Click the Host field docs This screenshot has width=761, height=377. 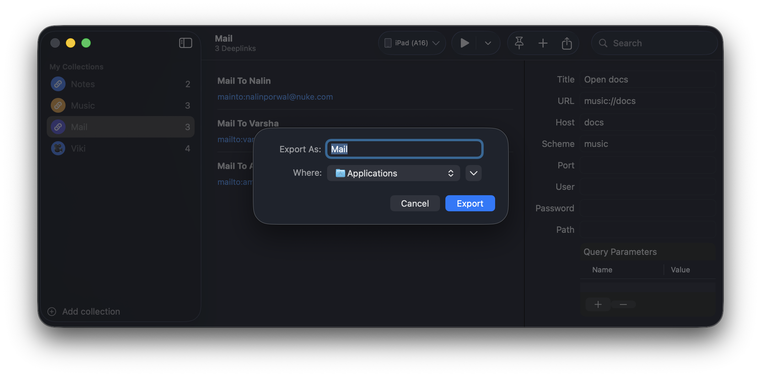(x=648, y=122)
